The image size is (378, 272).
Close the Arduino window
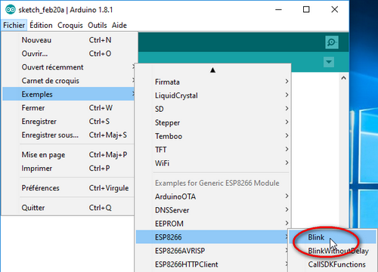334,10
